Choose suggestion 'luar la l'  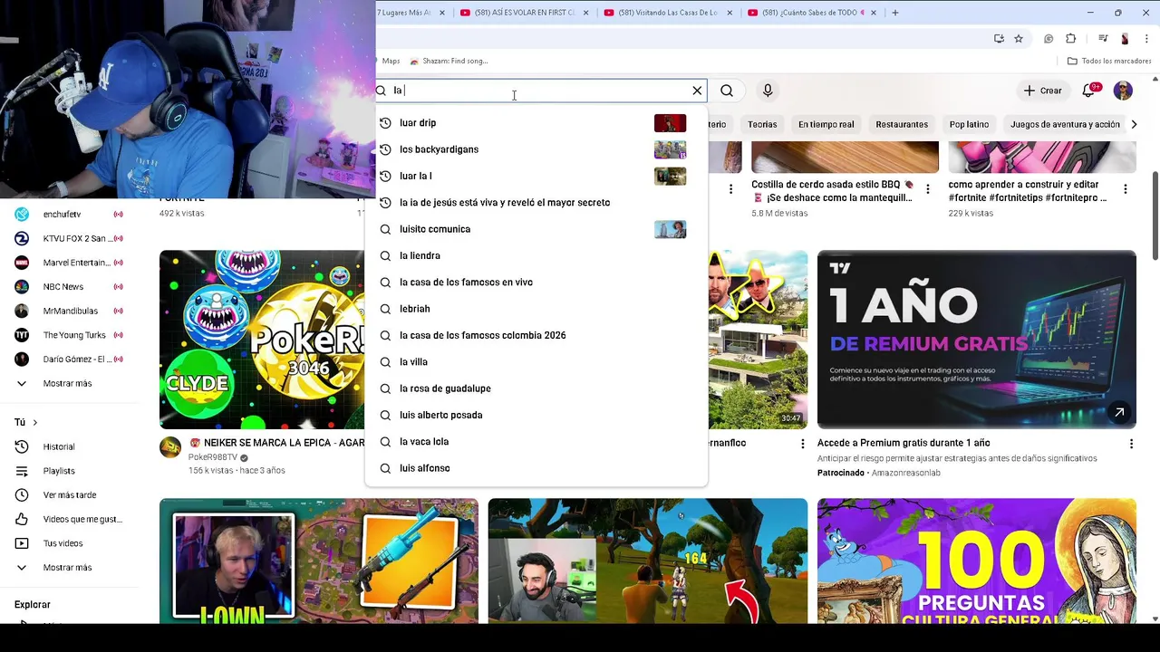click(536, 176)
